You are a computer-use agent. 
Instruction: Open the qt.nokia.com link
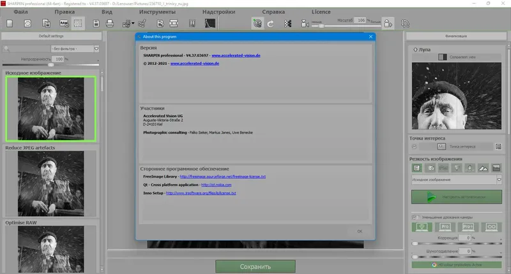coord(216,185)
